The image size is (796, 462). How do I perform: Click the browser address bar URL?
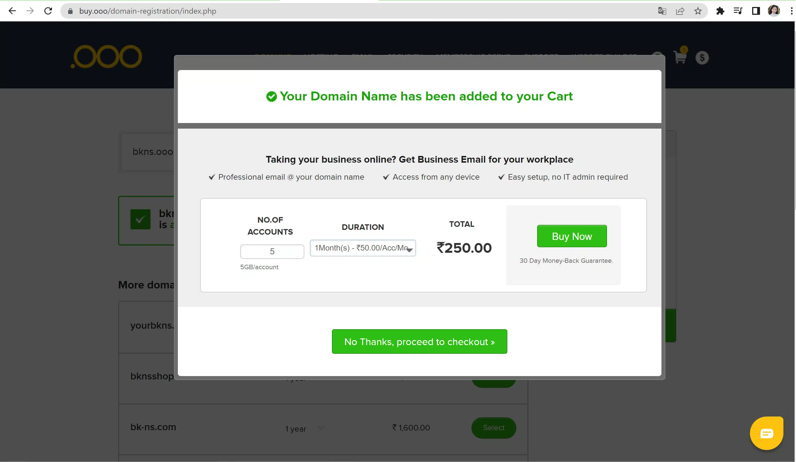pyautogui.click(x=147, y=11)
